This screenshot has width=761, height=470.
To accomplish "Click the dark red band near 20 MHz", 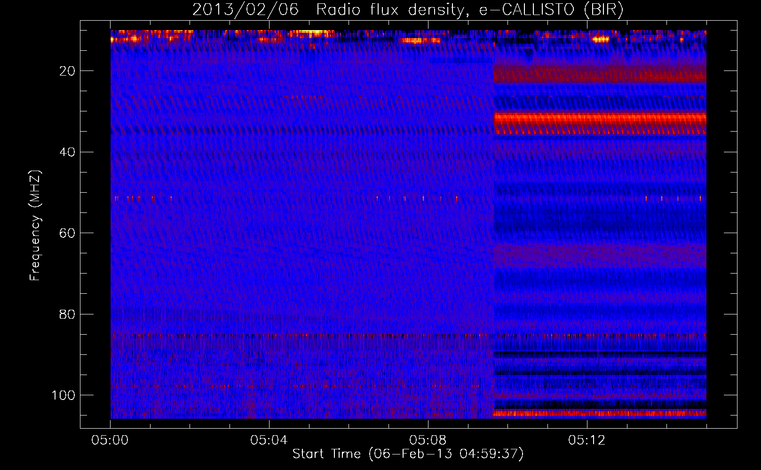I will point(600,74).
